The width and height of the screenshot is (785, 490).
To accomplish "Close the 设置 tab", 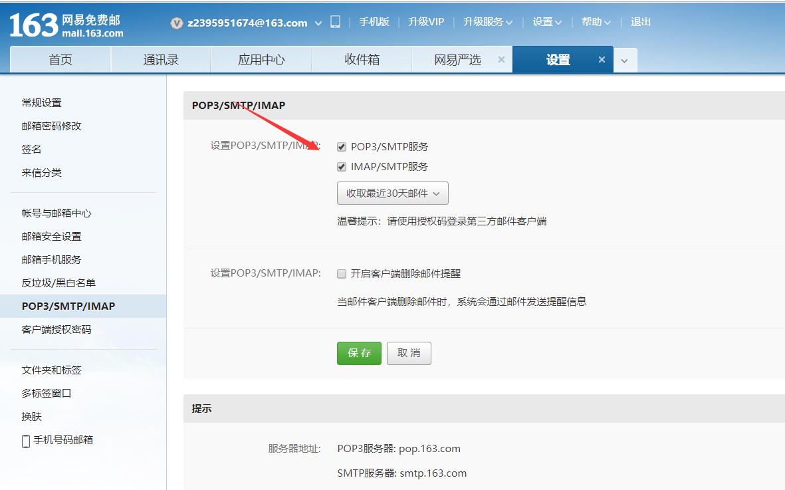I will (x=602, y=60).
